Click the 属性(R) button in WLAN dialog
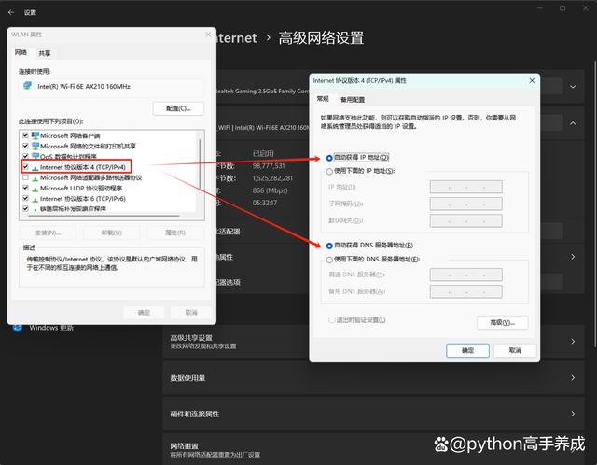 click(x=175, y=232)
